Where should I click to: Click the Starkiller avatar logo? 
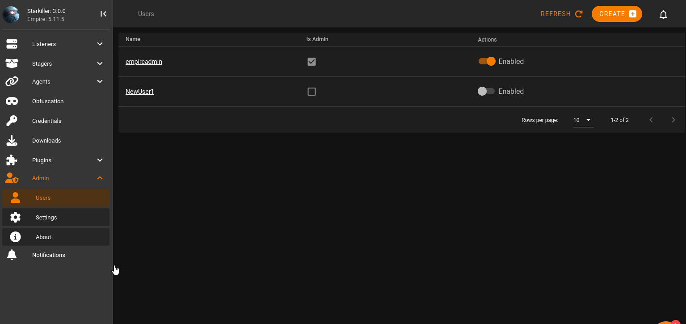[x=11, y=14]
